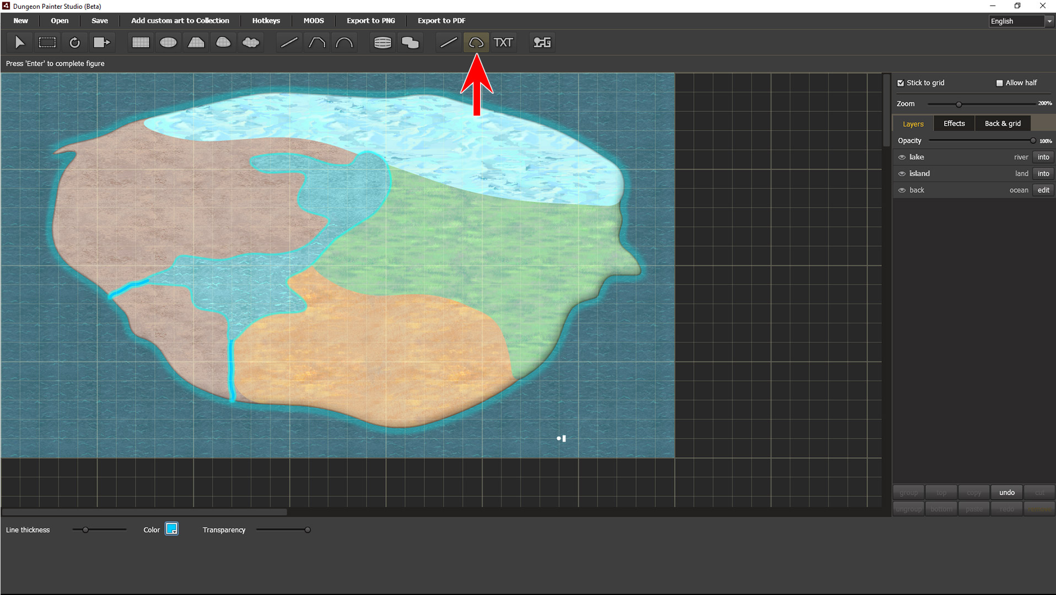The width and height of the screenshot is (1056, 595).
Task: Select the back layer row name
Action: point(917,190)
